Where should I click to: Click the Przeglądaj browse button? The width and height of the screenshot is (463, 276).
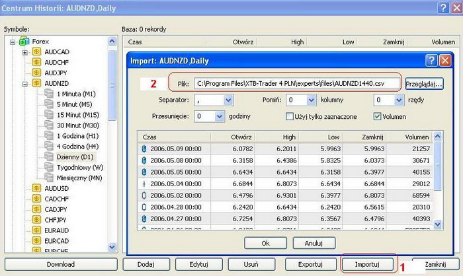(424, 84)
